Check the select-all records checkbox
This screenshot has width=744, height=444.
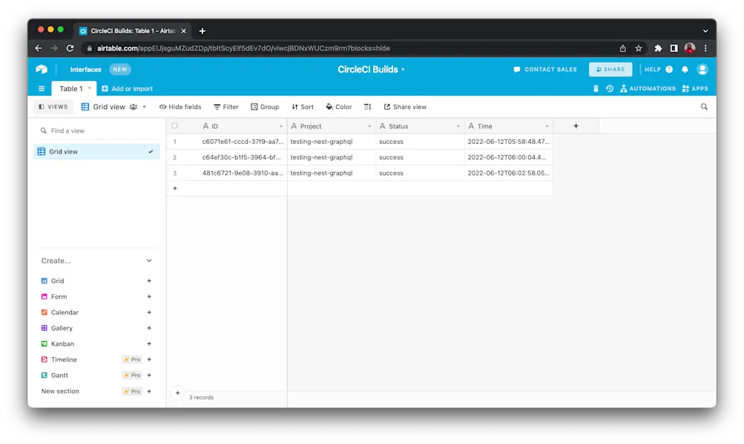tap(175, 125)
